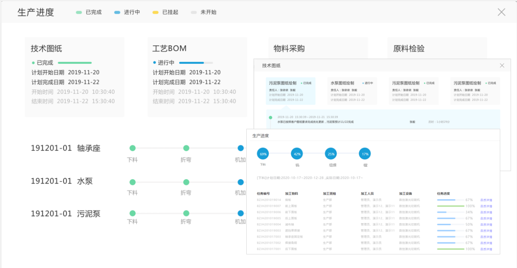Click the 机加 node for 污泥泵
The height and width of the screenshot is (268, 517).
(241, 213)
